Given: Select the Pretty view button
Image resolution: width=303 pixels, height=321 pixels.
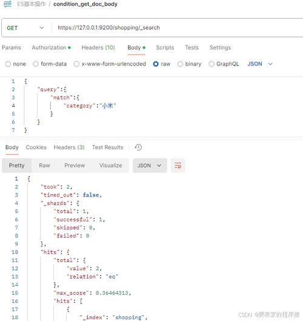Looking at the screenshot, I should point(17,166).
